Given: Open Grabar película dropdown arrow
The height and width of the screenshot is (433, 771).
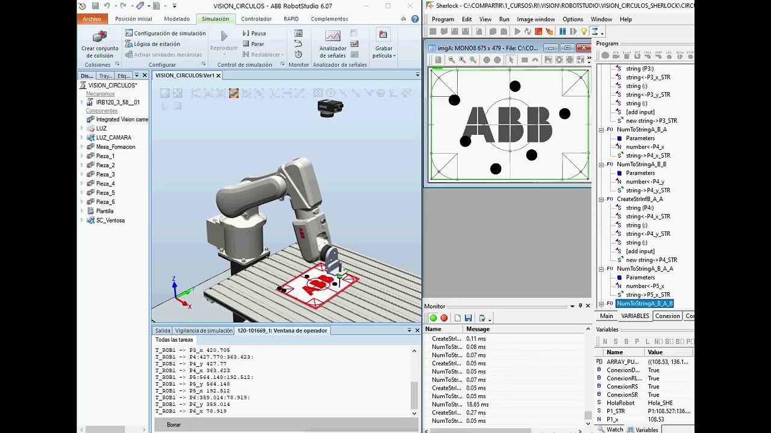Looking at the screenshot, I should click(x=394, y=56).
